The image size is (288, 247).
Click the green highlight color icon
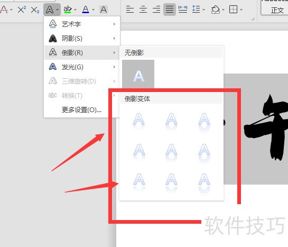pos(68,9)
